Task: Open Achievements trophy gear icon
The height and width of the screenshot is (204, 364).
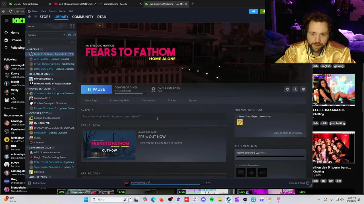Action: [x=153, y=89]
